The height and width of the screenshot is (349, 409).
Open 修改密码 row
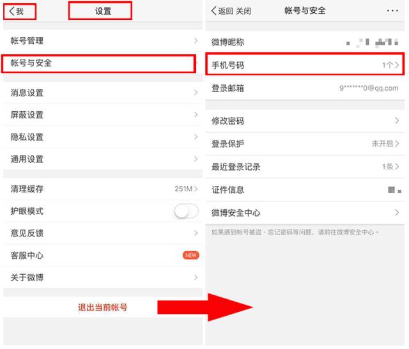pyautogui.click(x=305, y=121)
